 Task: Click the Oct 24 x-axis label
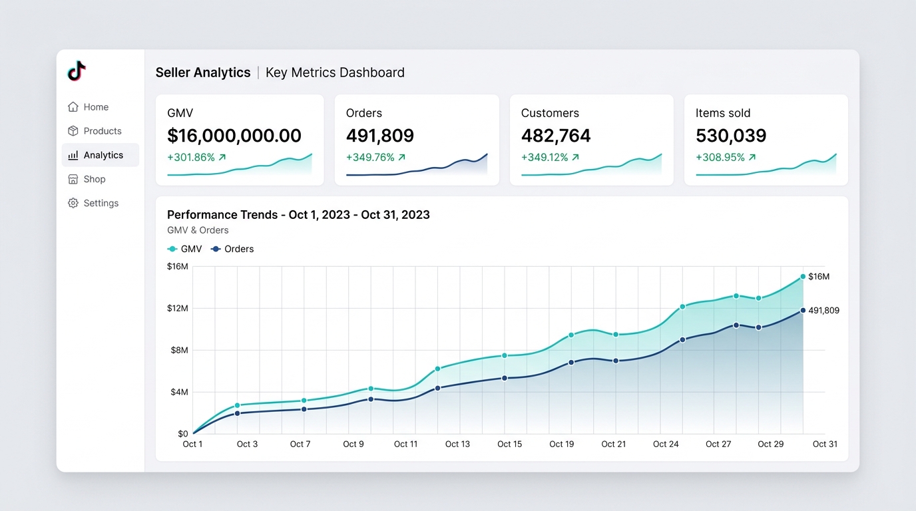click(666, 444)
